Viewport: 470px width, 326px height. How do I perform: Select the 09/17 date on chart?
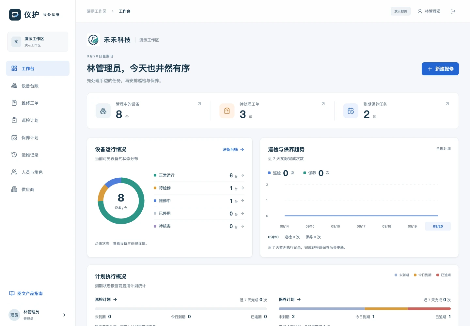(x=361, y=226)
